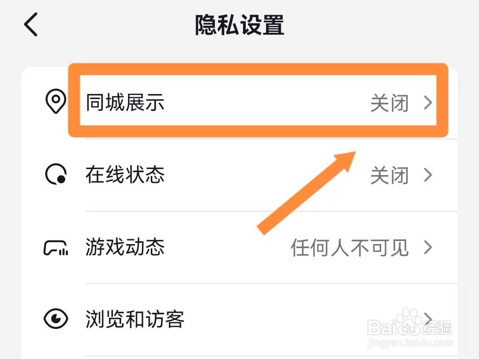Click the Baidu paw logo watermark

[408, 321]
